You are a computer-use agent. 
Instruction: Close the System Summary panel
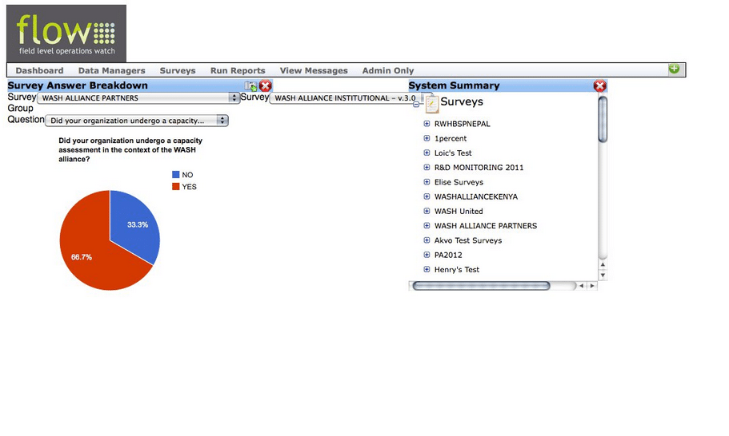pos(599,85)
